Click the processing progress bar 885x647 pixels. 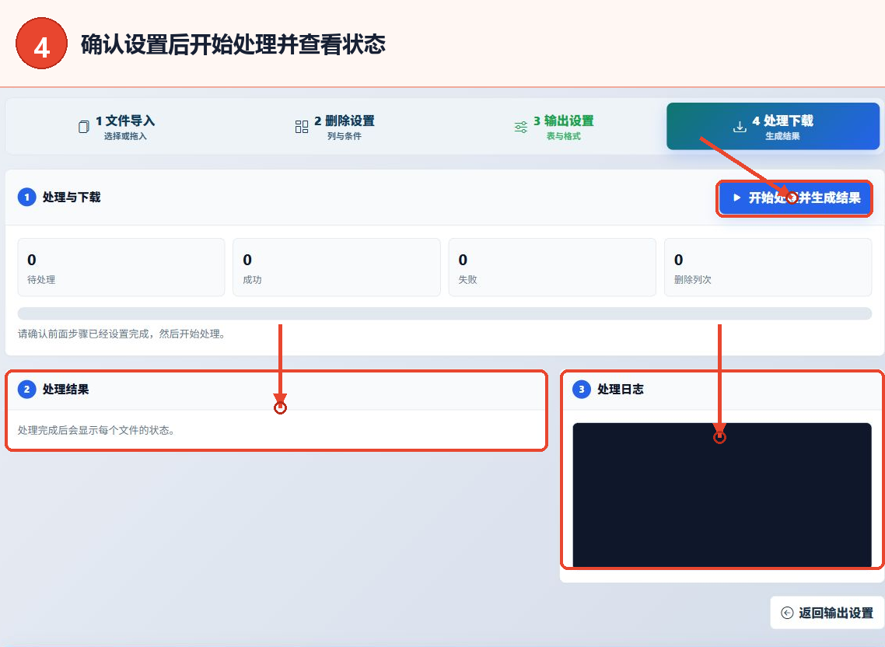click(445, 313)
